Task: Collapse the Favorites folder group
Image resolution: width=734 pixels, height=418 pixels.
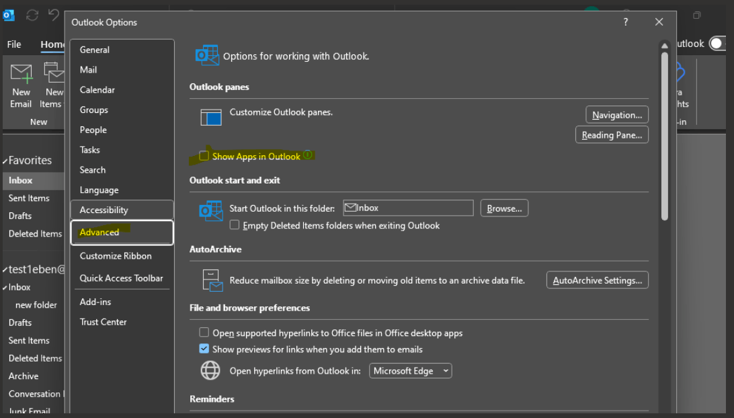Action: (x=5, y=161)
